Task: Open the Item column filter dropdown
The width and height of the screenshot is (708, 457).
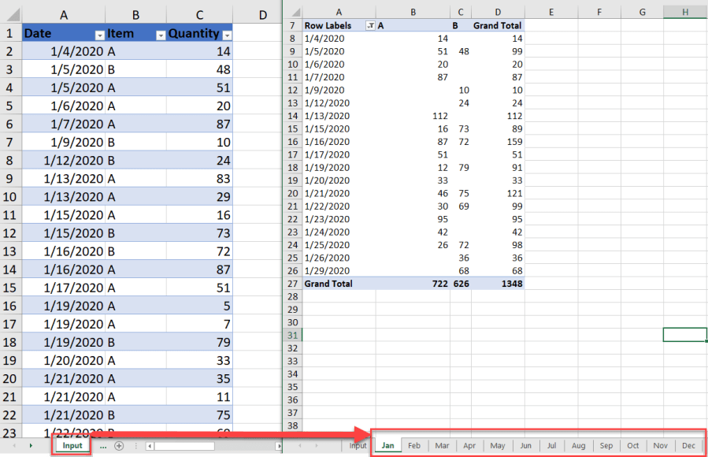Action: tap(161, 35)
